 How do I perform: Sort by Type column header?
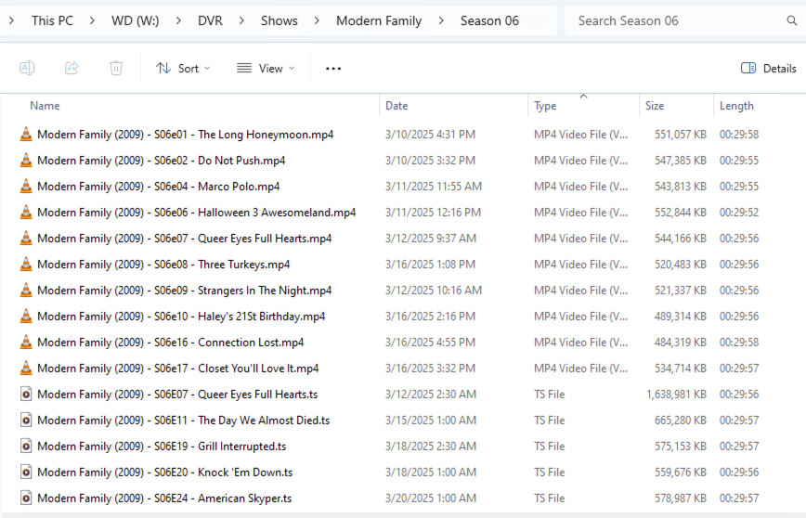tap(545, 105)
